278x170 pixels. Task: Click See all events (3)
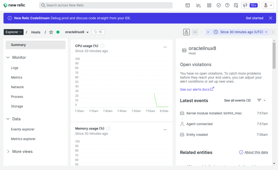click(237, 100)
